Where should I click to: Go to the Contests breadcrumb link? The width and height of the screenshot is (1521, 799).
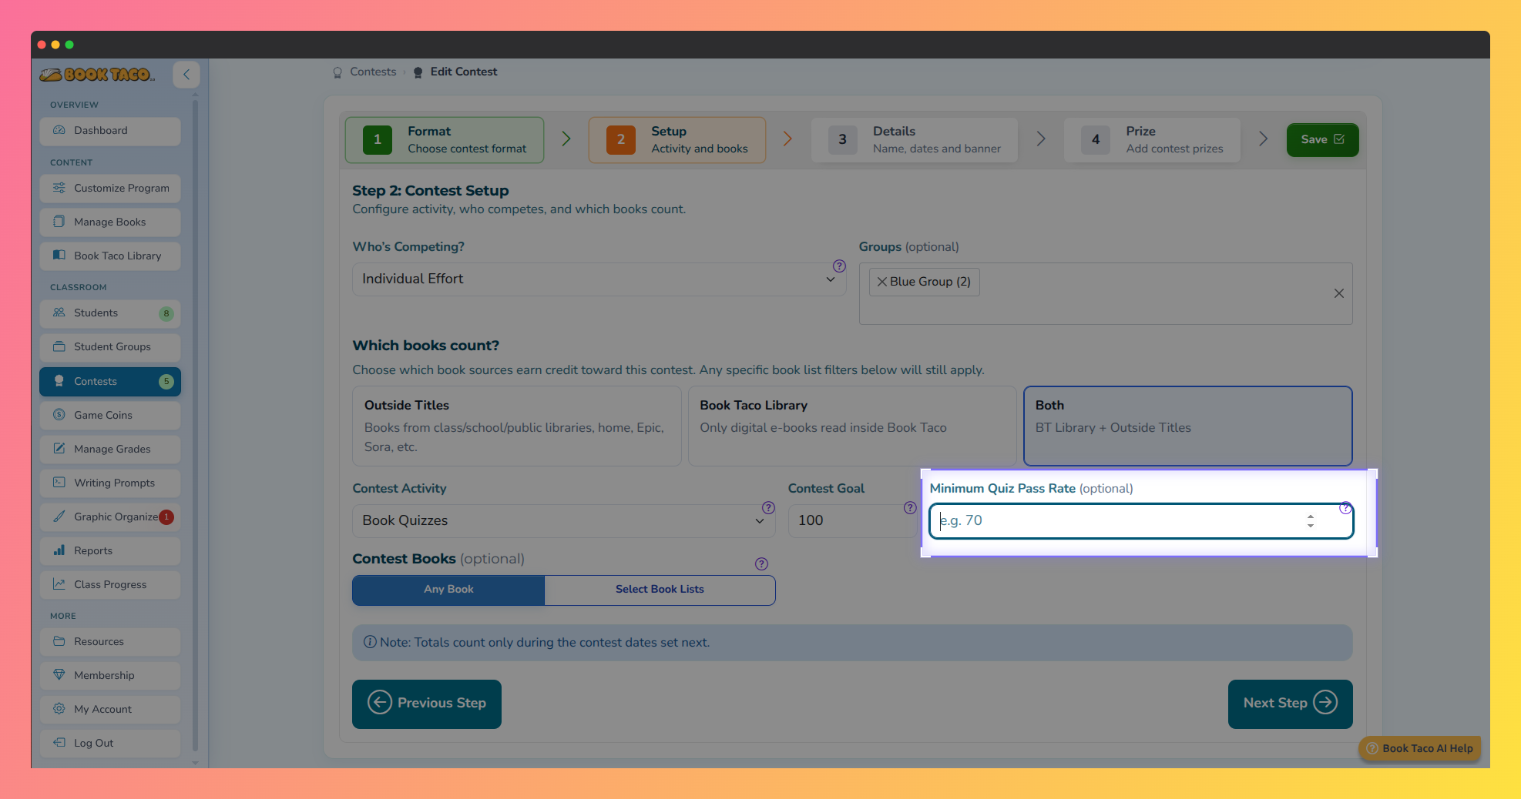(x=373, y=72)
